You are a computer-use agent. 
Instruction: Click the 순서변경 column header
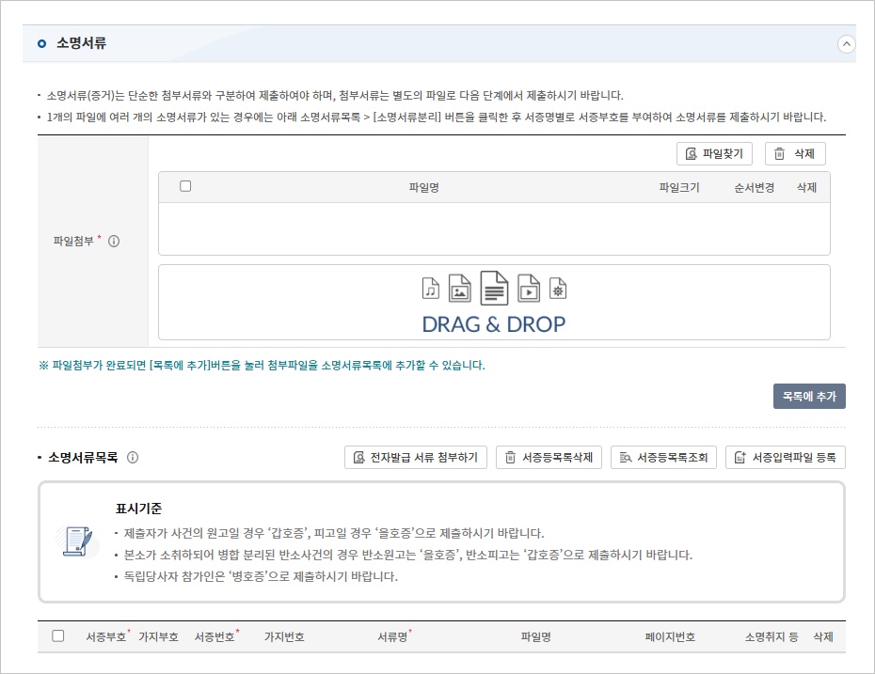pos(754,187)
